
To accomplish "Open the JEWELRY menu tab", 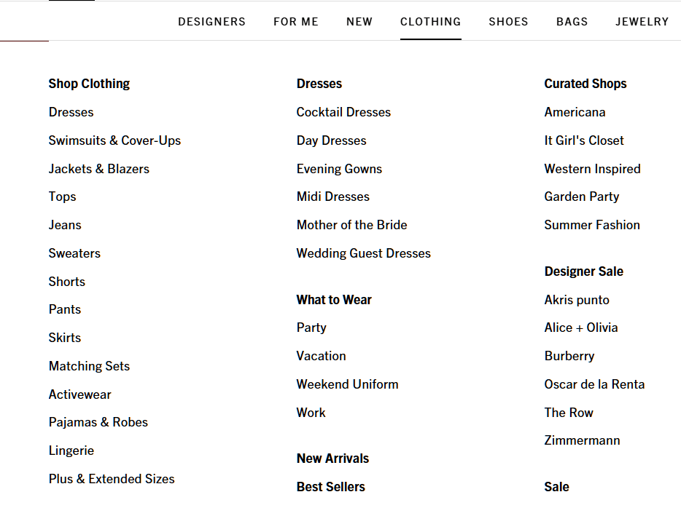I will 642,22.
